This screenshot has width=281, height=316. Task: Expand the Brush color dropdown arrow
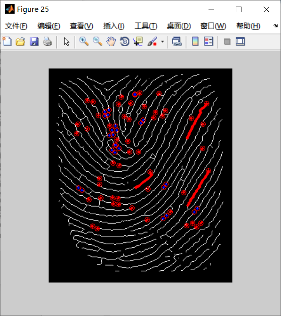click(x=162, y=42)
